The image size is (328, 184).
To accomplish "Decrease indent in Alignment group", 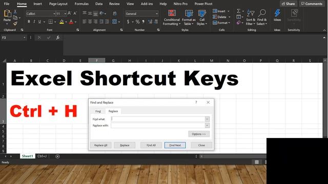I will pyautogui.click(x=101, y=21).
